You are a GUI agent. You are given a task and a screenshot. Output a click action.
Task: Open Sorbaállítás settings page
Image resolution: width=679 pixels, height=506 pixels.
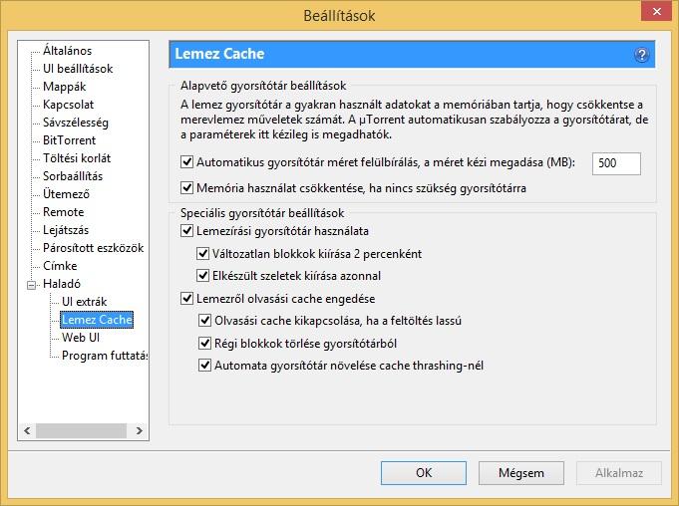coord(73,176)
